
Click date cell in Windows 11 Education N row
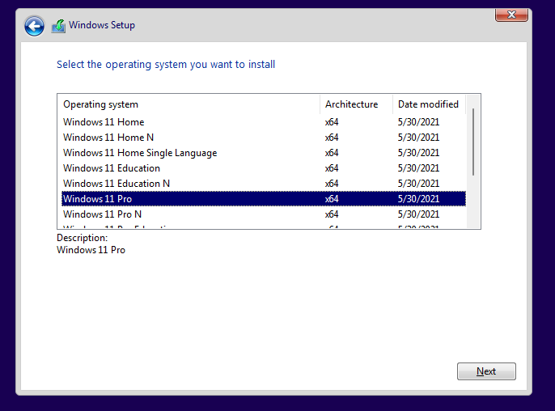click(x=418, y=184)
